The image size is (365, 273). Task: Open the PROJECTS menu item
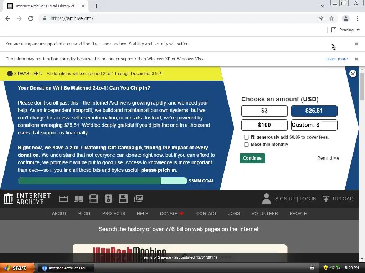pos(114,214)
